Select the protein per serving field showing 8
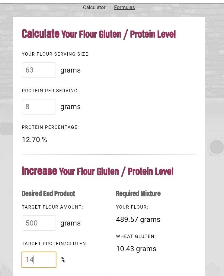 39,106
